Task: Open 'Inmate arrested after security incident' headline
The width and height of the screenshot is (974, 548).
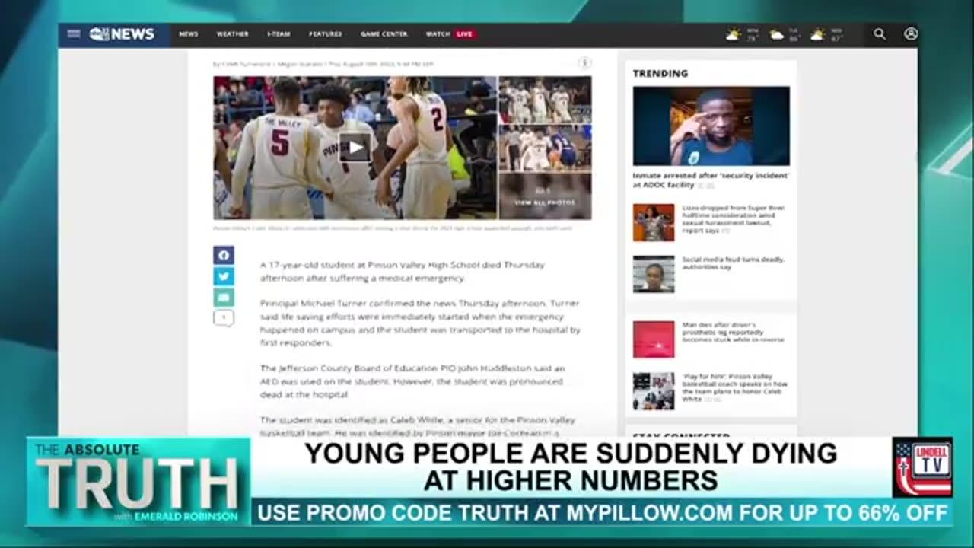Action: coord(711,180)
